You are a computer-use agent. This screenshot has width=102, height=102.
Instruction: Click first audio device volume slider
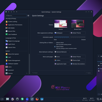click(101, 66)
